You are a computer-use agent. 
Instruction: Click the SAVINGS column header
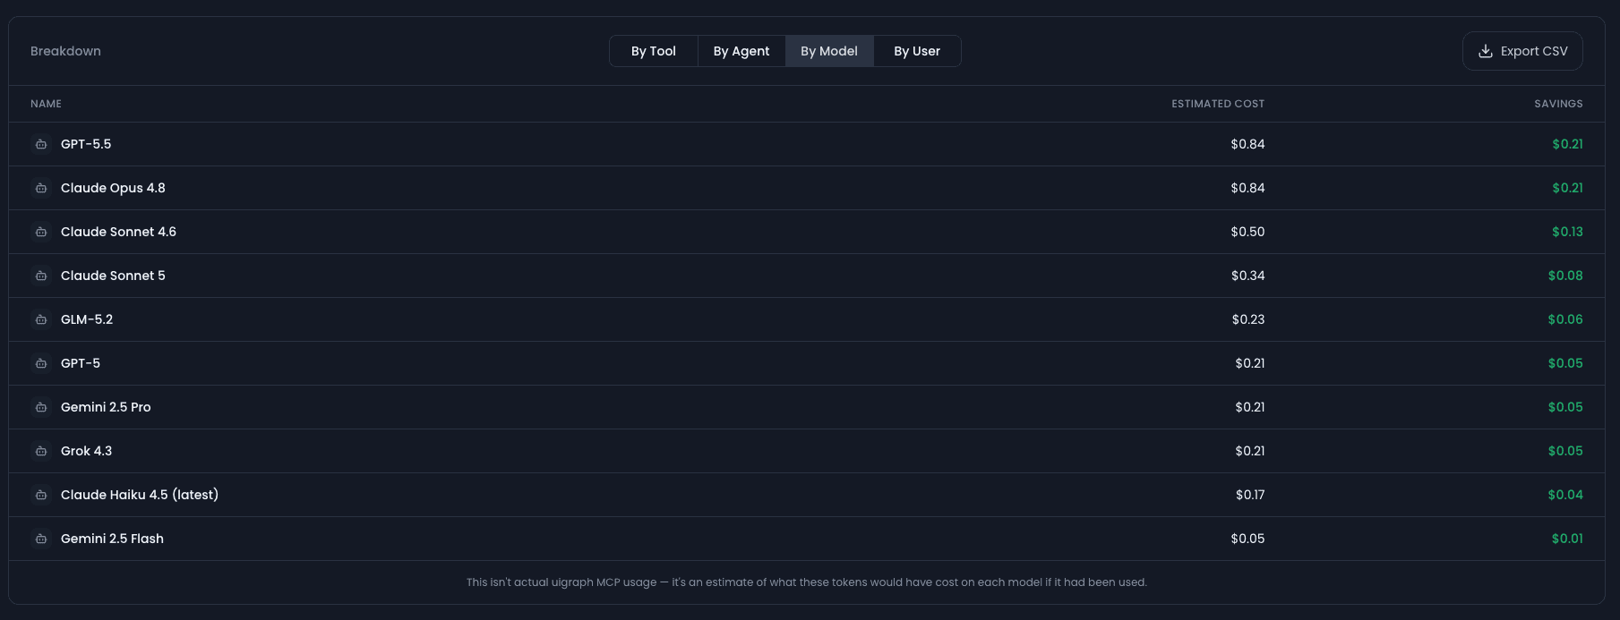click(x=1558, y=104)
